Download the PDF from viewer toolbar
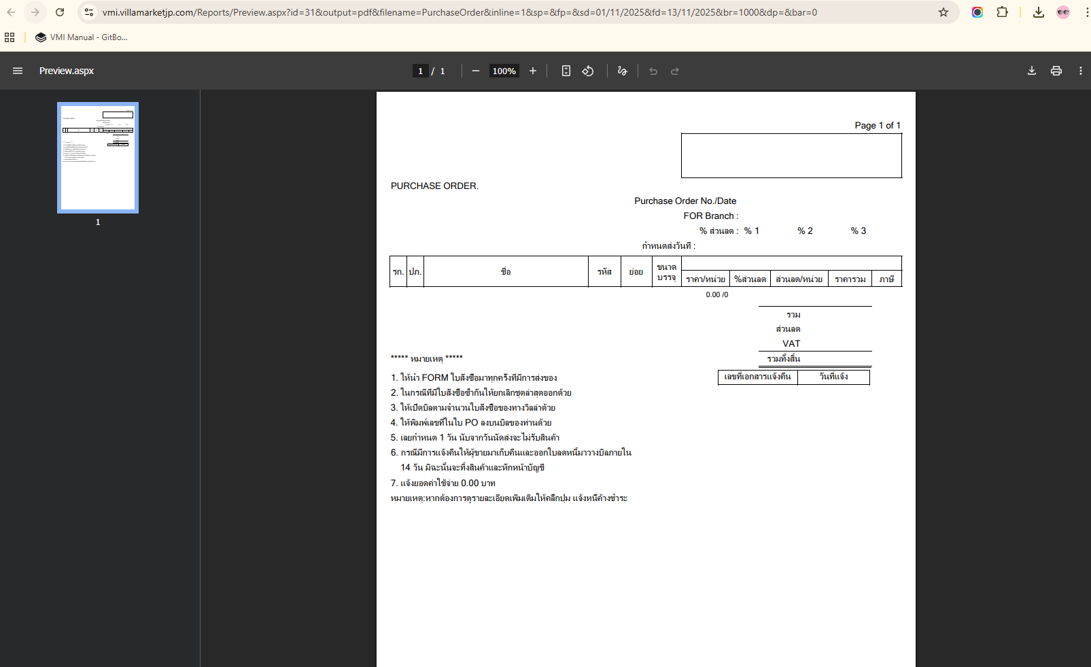Image resolution: width=1091 pixels, height=667 pixels. pyautogui.click(x=1031, y=71)
